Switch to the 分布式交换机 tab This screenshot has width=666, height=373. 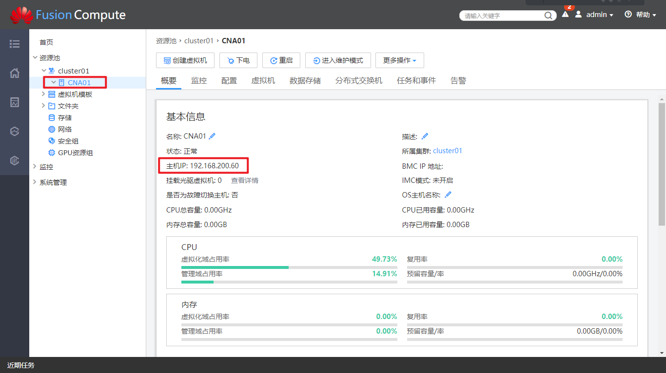coord(359,81)
